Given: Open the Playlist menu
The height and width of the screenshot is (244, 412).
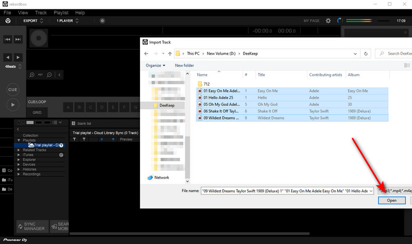Looking at the screenshot, I should pyautogui.click(x=61, y=12).
